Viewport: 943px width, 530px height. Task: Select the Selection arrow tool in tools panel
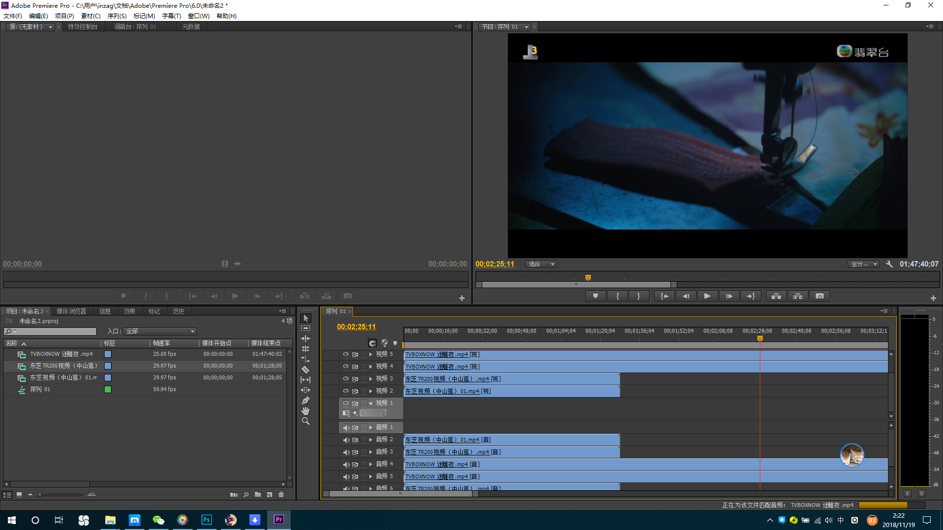pos(305,318)
